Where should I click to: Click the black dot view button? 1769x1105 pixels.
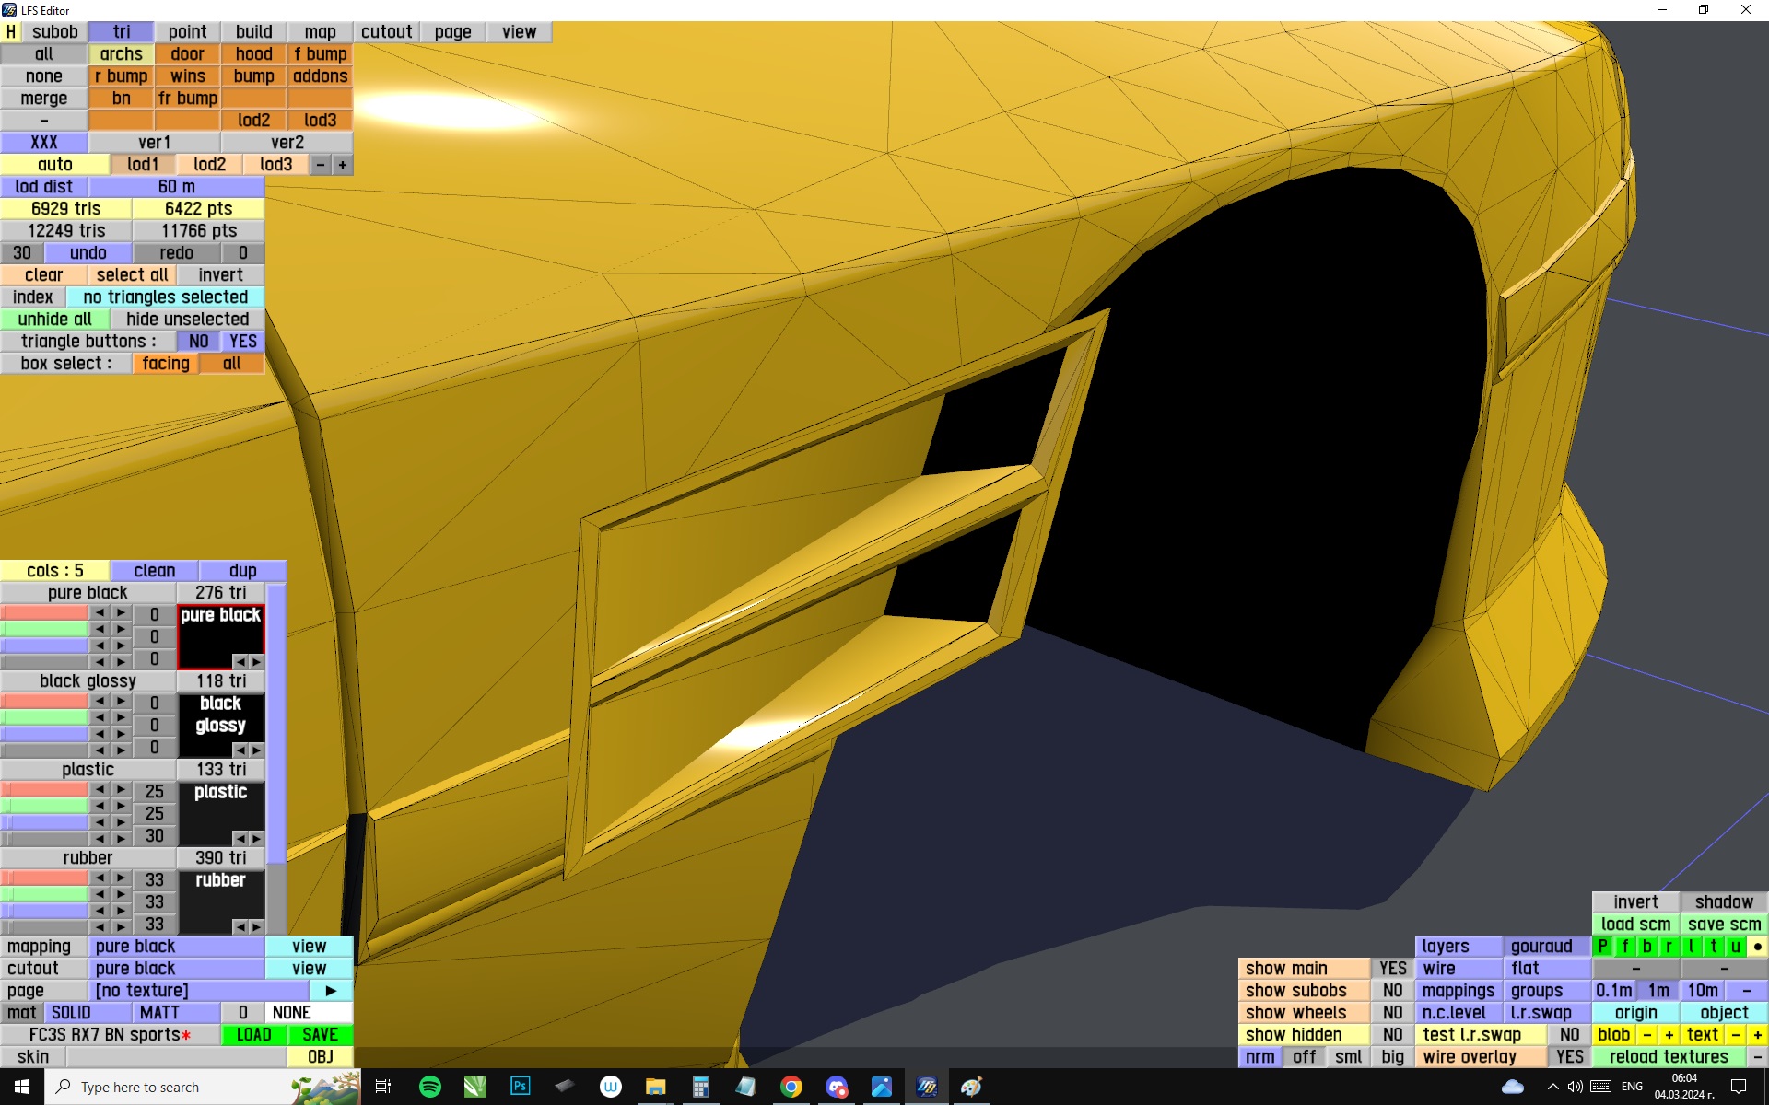(x=1757, y=947)
